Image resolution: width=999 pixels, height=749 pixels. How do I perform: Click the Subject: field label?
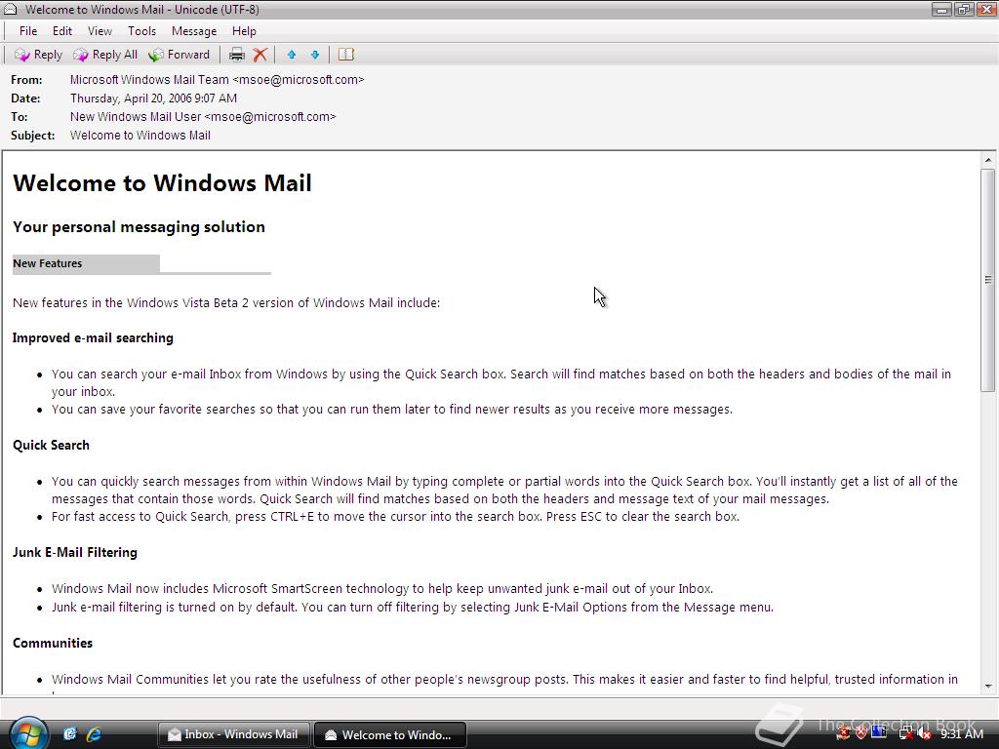pos(33,135)
